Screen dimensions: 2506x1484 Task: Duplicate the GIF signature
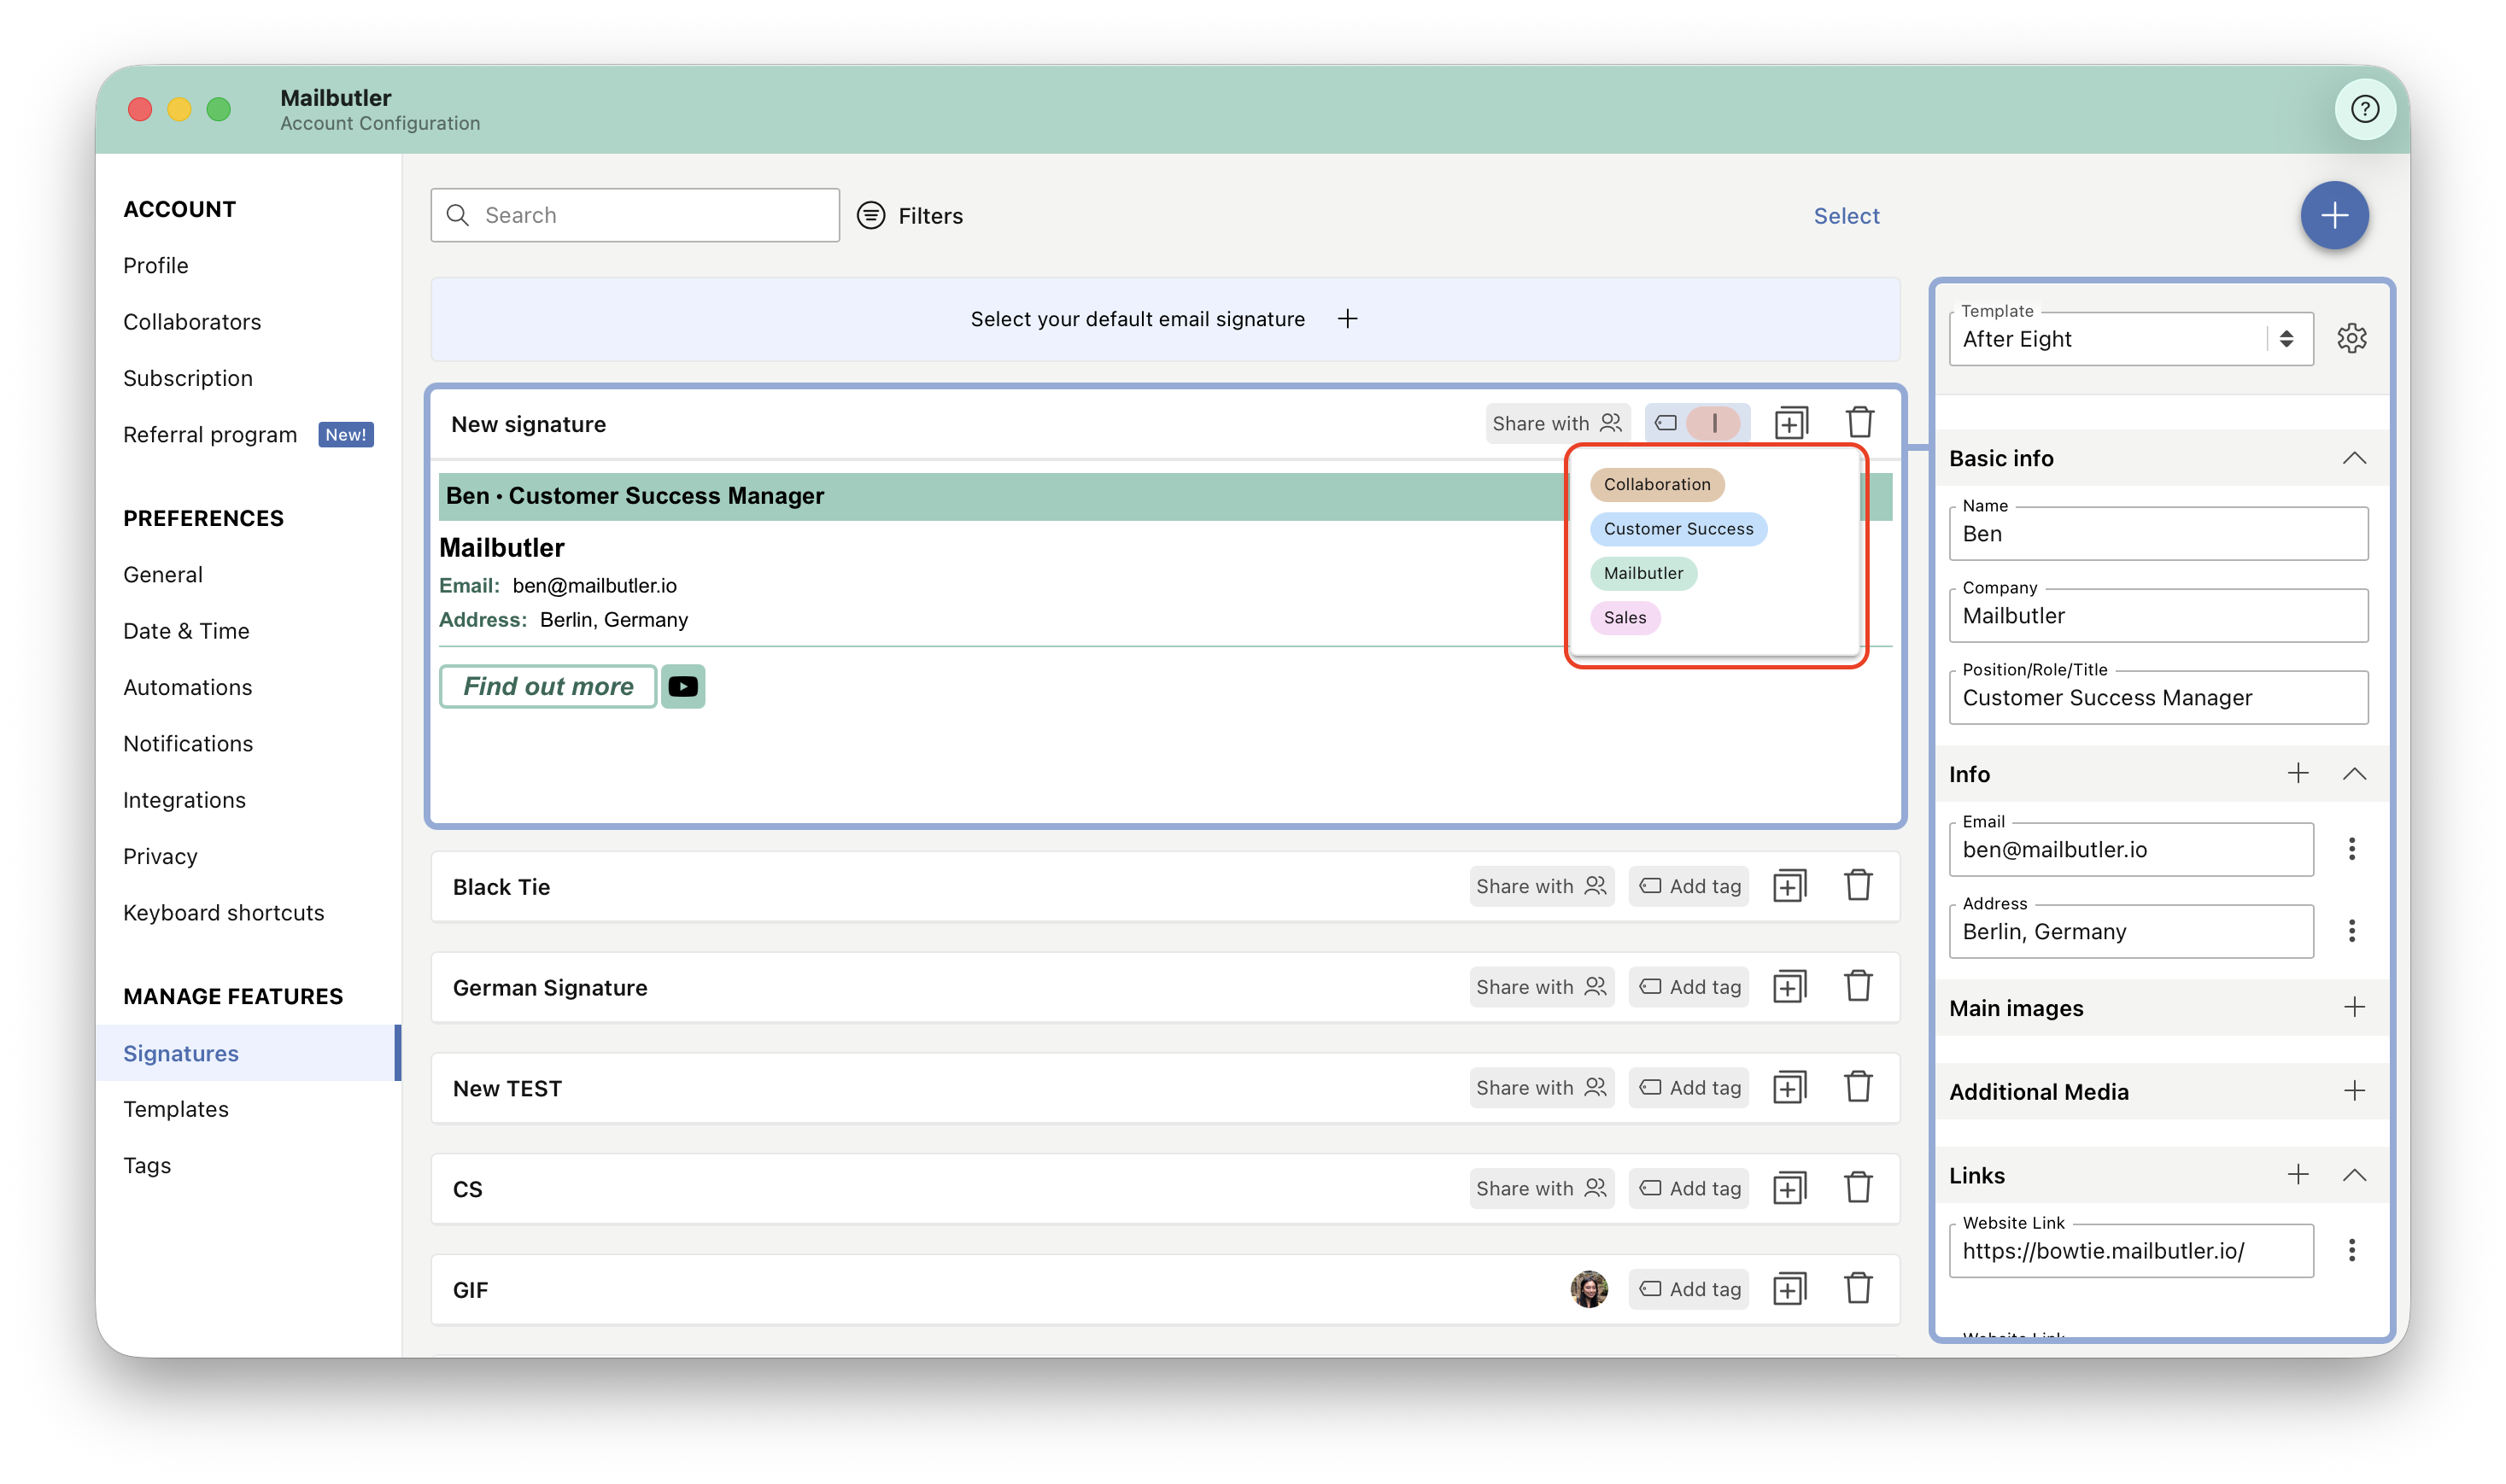coord(1789,1289)
